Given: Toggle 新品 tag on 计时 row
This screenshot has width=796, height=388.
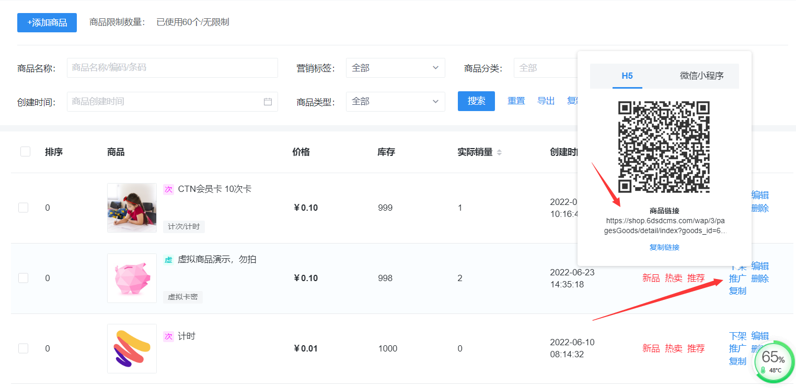Looking at the screenshot, I should (651, 348).
